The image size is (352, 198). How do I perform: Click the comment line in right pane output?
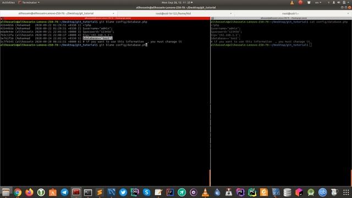tap(260, 42)
